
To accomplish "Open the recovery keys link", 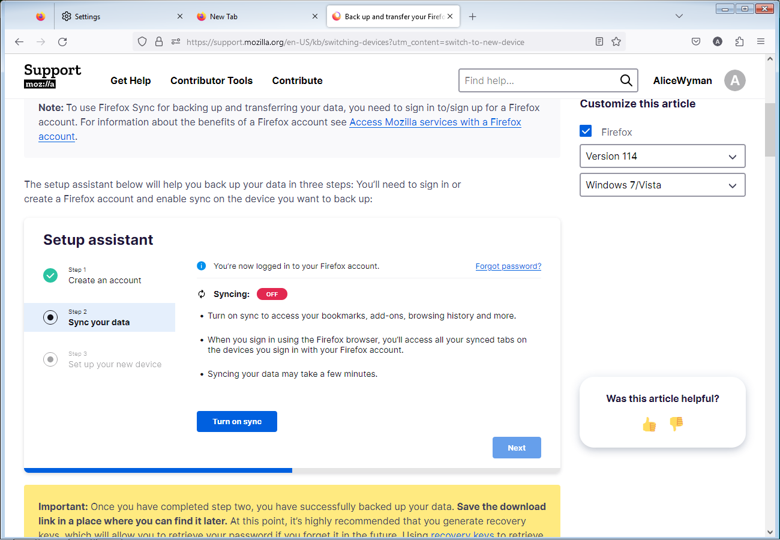I will pos(462,535).
